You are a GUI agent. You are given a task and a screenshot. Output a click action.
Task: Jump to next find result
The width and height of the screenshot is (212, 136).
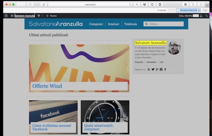click(173, 10)
